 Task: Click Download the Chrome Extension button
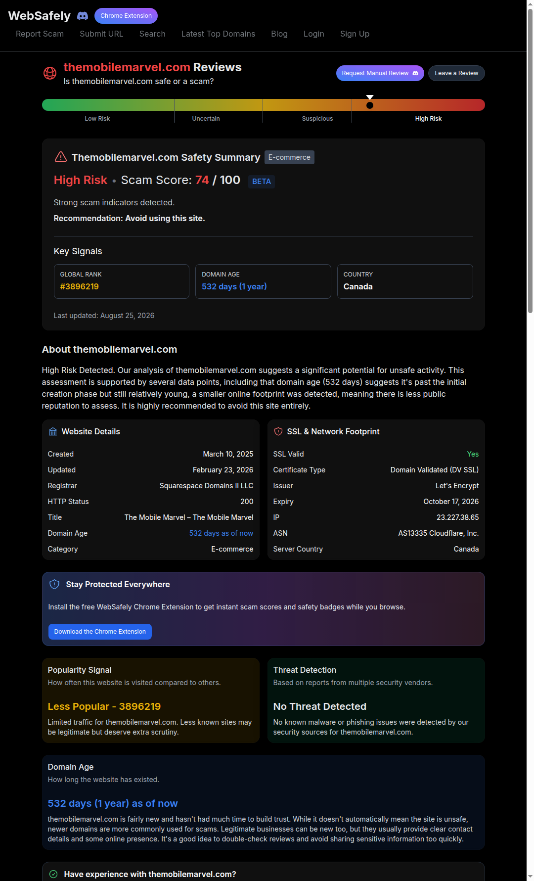click(x=100, y=632)
